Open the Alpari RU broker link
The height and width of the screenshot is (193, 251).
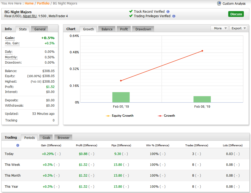click(x=30, y=16)
